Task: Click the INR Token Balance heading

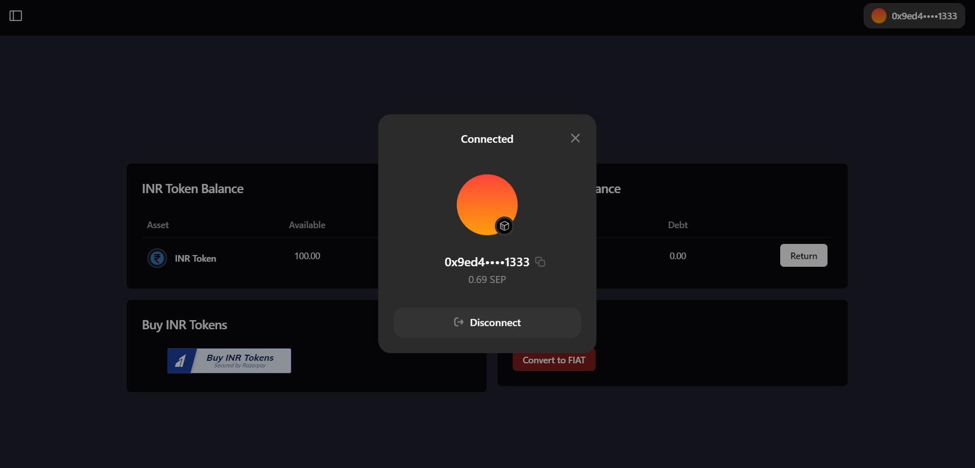Action: (x=193, y=189)
